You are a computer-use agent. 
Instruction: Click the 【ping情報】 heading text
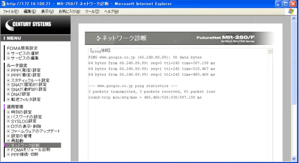[100, 51]
